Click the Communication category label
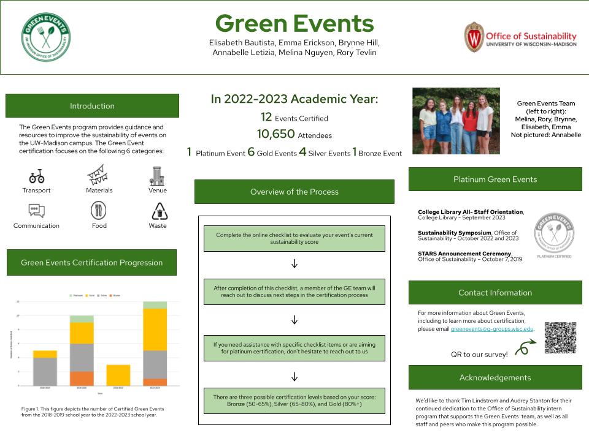Viewport: 589px width, 441px height. pos(36,225)
